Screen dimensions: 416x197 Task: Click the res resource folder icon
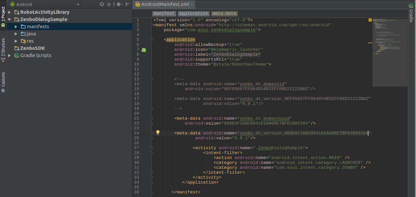23,41
